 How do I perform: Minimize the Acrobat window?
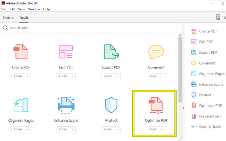click(x=211, y=3)
